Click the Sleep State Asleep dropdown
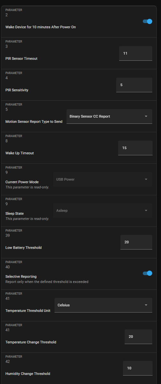 click(x=103, y=211)
